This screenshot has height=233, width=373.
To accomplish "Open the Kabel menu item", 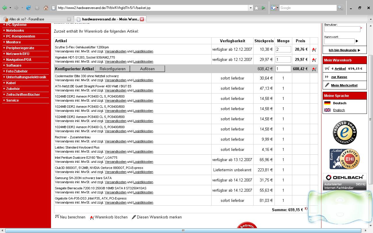I will pyautogui.click(x=11, y=83).
